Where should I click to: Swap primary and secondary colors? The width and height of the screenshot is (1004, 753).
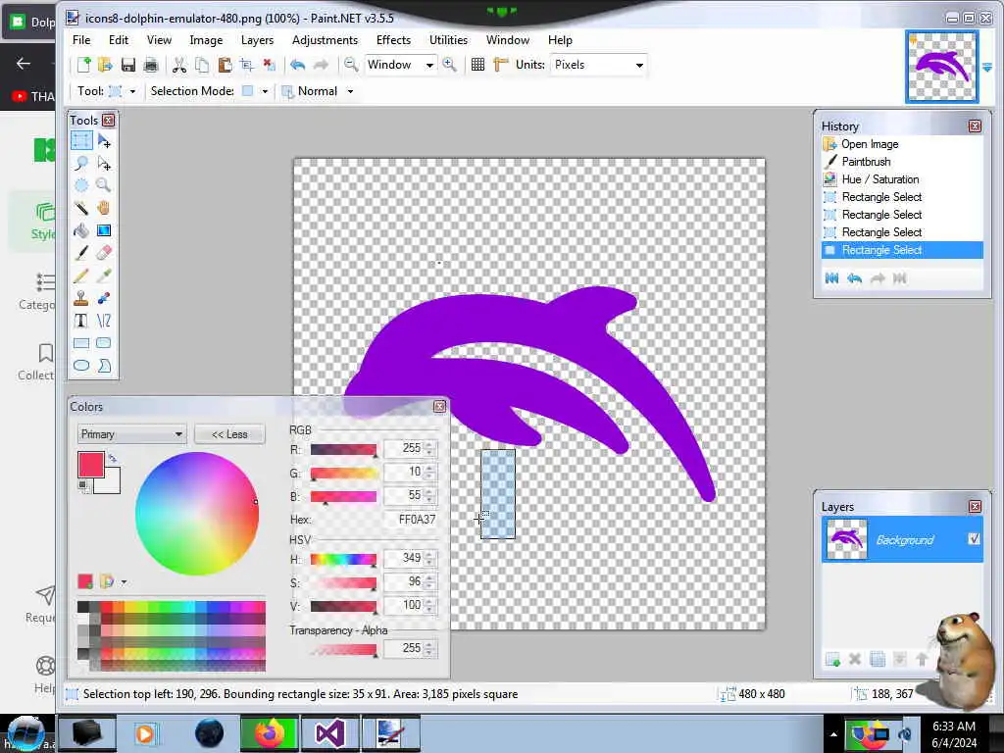pos(113,458)
